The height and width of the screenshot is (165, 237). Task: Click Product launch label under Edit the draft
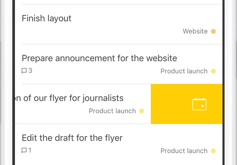tap(184, 151)
